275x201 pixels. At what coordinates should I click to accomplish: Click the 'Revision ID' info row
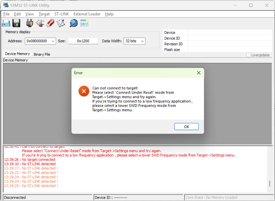pyautogui.click(x=217, y=44)
